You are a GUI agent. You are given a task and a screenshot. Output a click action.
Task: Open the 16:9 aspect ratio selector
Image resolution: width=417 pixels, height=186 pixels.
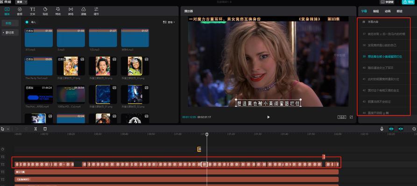pos(342,117)
